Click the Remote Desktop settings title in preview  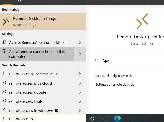140,37
